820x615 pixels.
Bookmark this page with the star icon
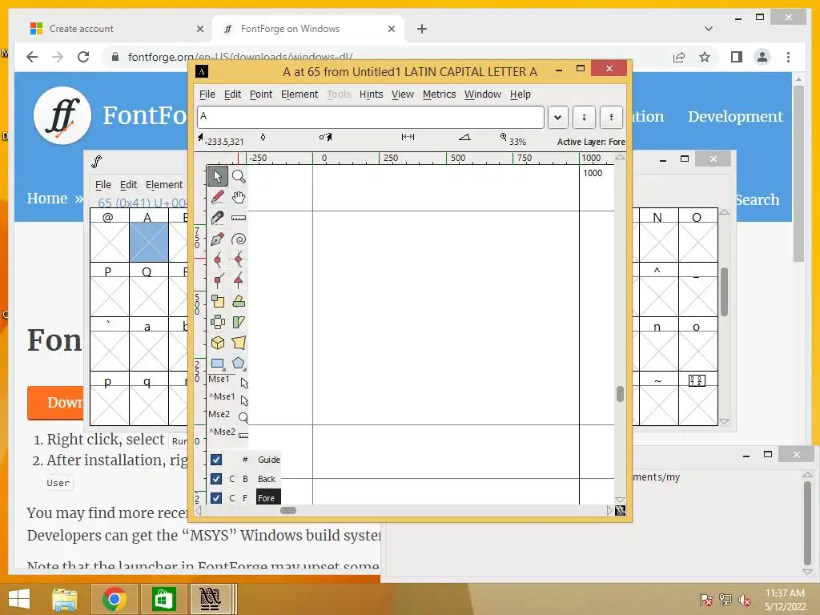[705, 57]
